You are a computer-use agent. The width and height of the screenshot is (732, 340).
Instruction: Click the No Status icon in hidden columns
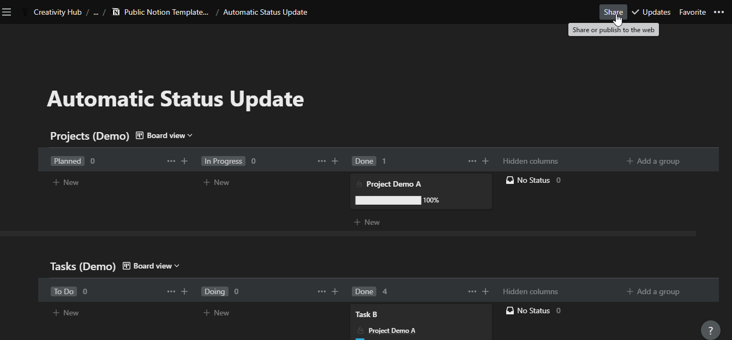pos(510,180)
